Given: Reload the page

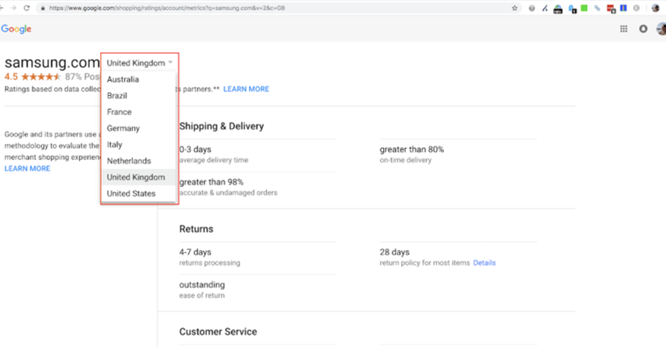Looking at the screenshot, I should click(x=27, y=8).
